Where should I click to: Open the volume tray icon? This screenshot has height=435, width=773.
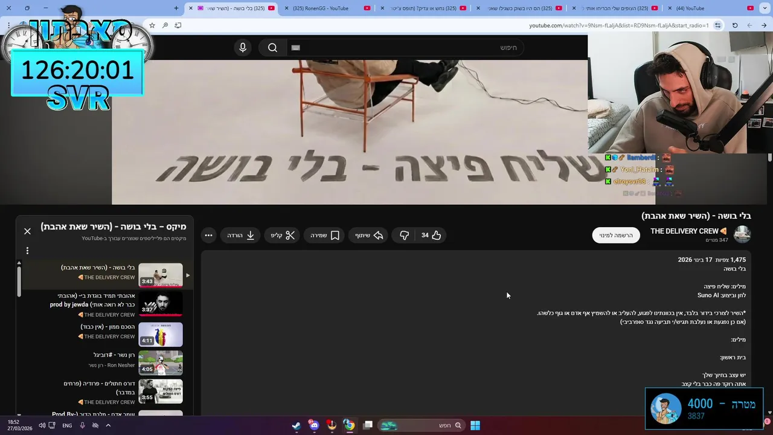[42, 425]
